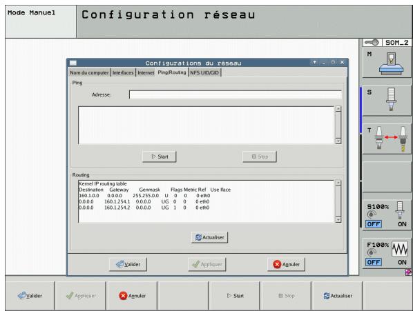Refresh routing table with dialog Actualiser
Viewport: 413px width, 311px height.
[x=210, y=237]
